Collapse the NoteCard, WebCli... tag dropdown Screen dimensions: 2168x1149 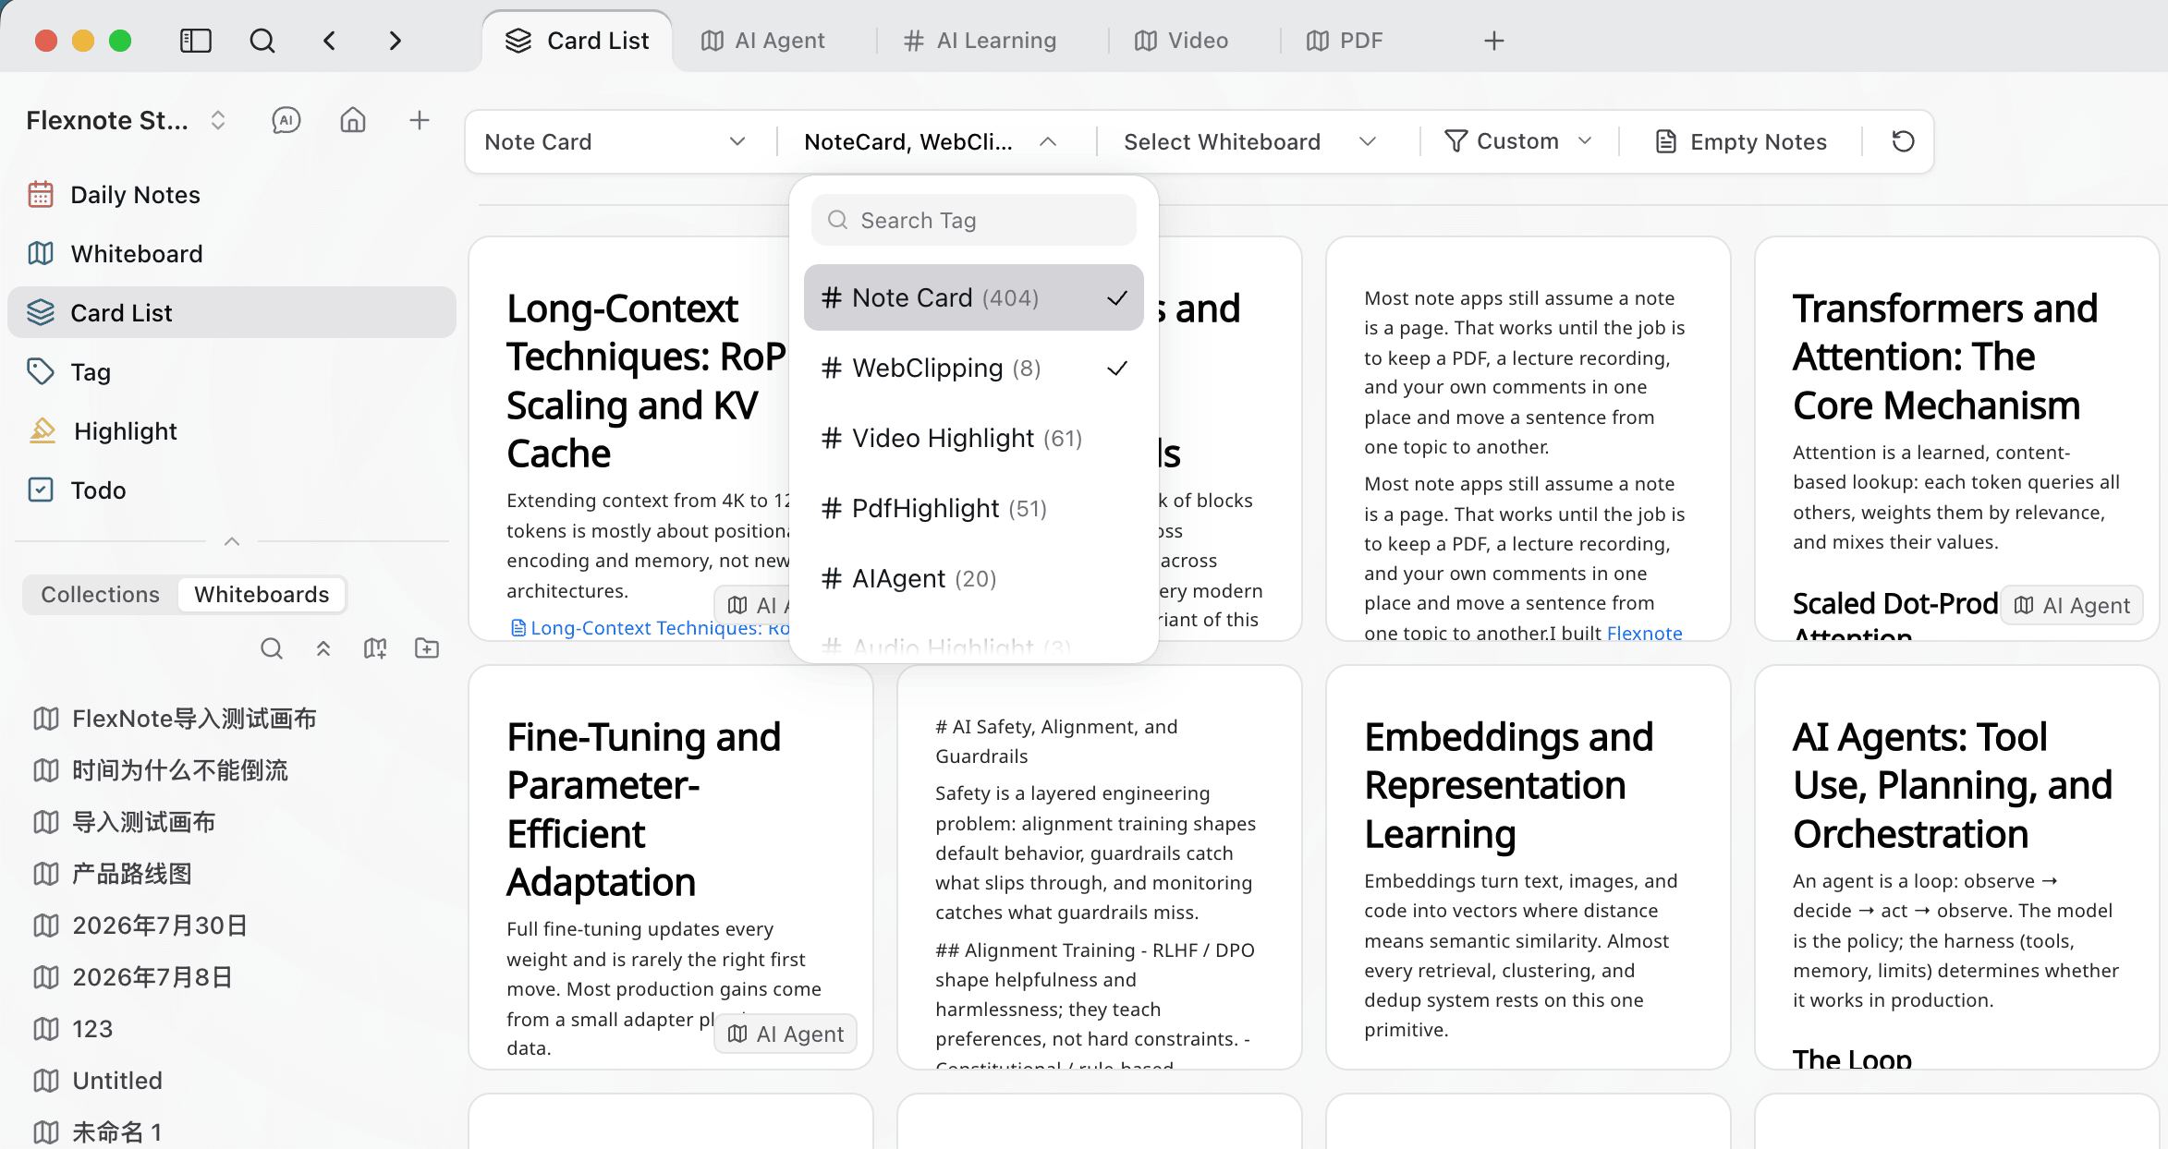coord(932,141)
